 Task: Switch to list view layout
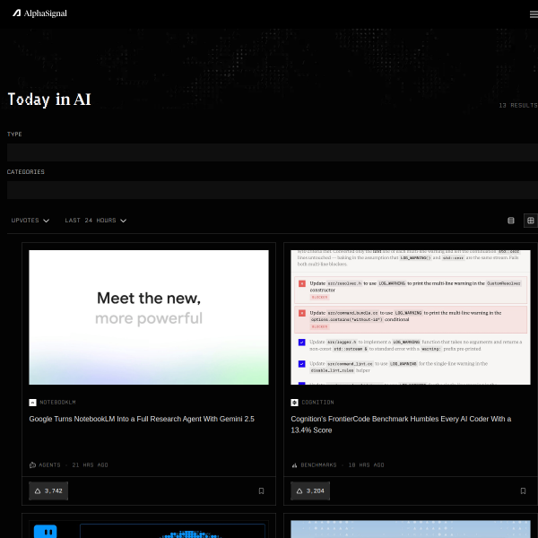(511, 221)
